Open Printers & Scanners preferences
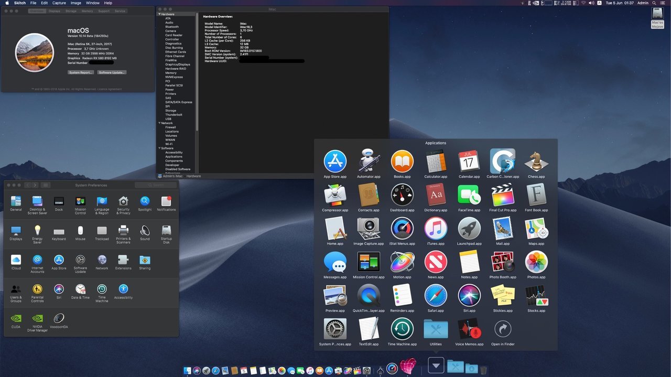Image resolution: width=671 pixels, height=377 pixels. coord(123,234)
